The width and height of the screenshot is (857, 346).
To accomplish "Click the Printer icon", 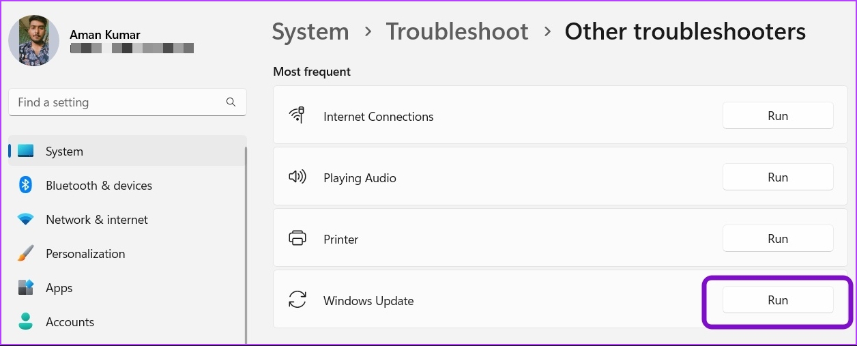I will point(297,238).
